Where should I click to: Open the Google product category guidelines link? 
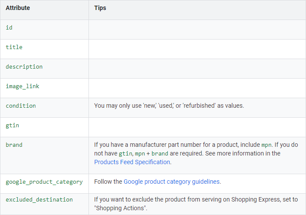point(172,182)
